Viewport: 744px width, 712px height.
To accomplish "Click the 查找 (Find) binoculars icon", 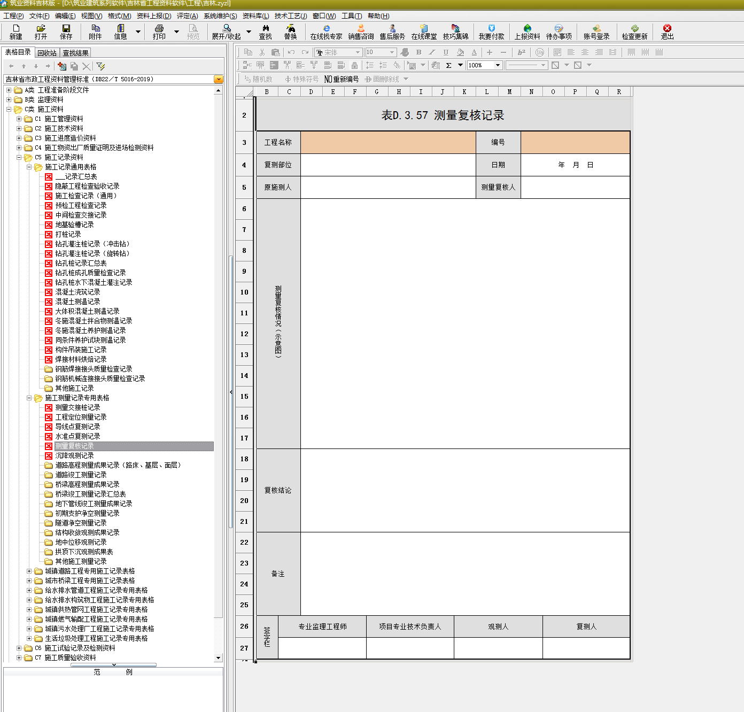I will (x=266, y=32).
